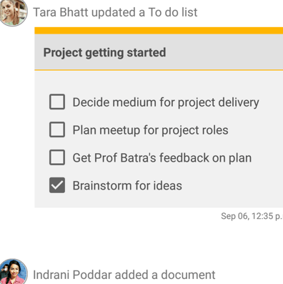Click the Sep 06 12:35 timestamp
The image size is (283, 284).
tap(252, 216)
